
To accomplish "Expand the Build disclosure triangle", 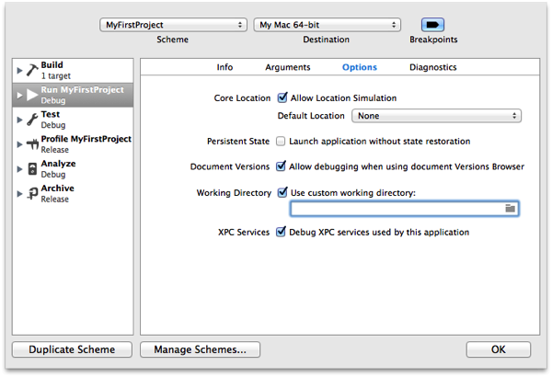I will [19, 71].
